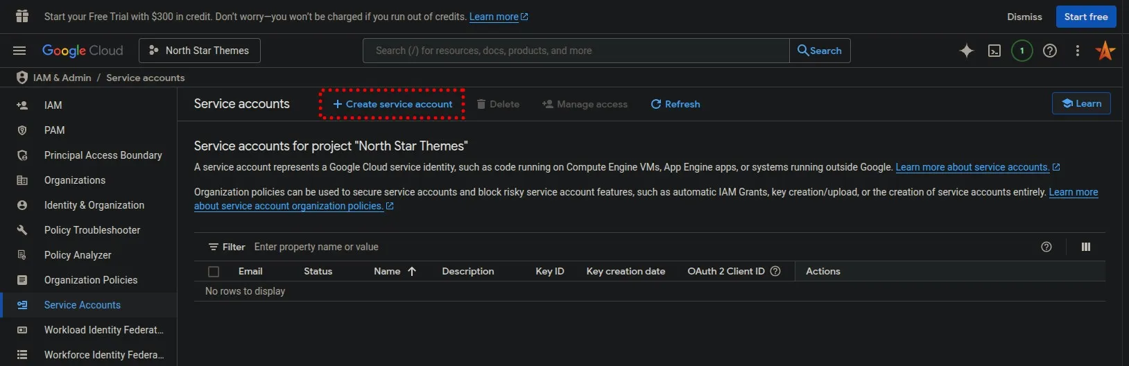Click the Organization Policies document icon
The image size is (1129, 366).
click(22, 280)
